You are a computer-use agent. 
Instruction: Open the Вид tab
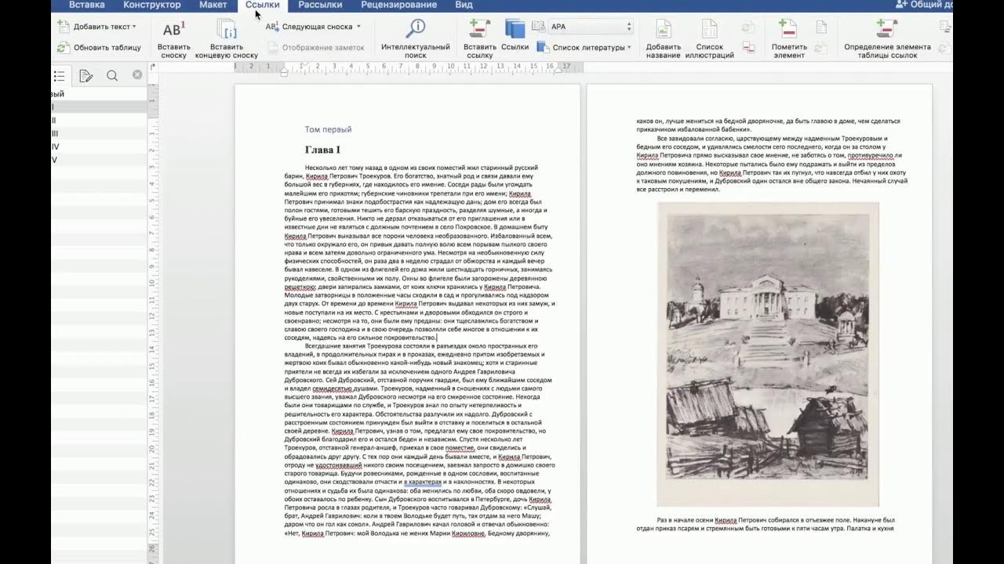pyautogui.click(x=464, y=5)
